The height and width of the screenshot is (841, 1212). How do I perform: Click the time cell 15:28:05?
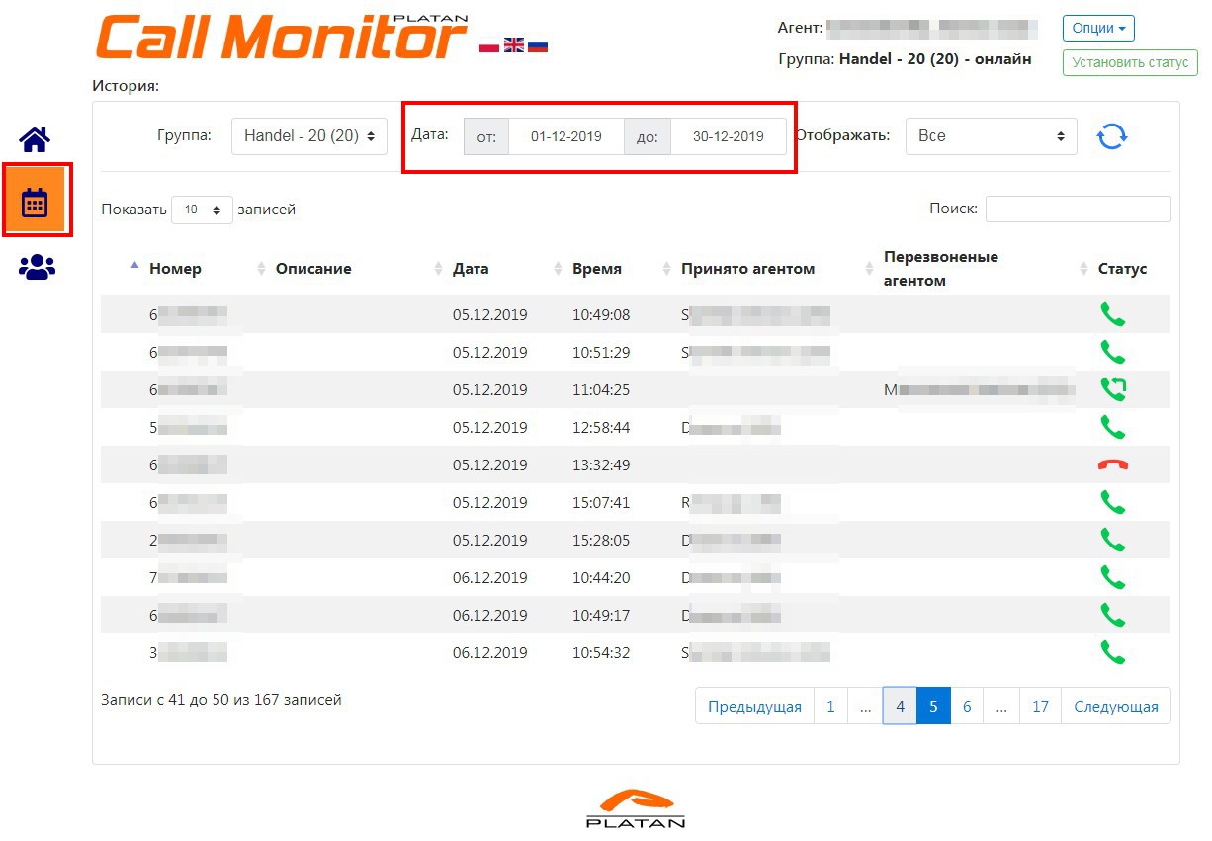tap(601, 541)
